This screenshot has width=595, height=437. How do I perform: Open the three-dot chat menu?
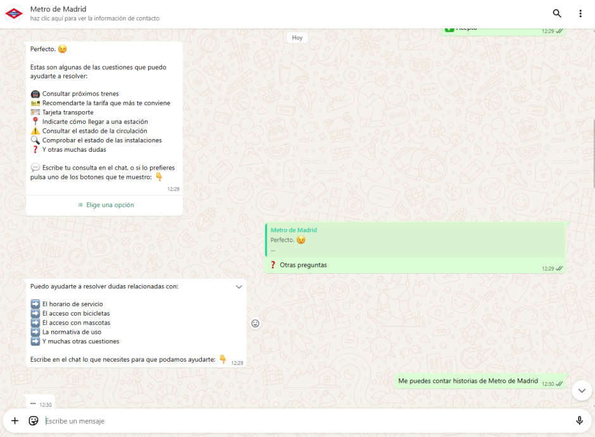[x=580, y=14]
